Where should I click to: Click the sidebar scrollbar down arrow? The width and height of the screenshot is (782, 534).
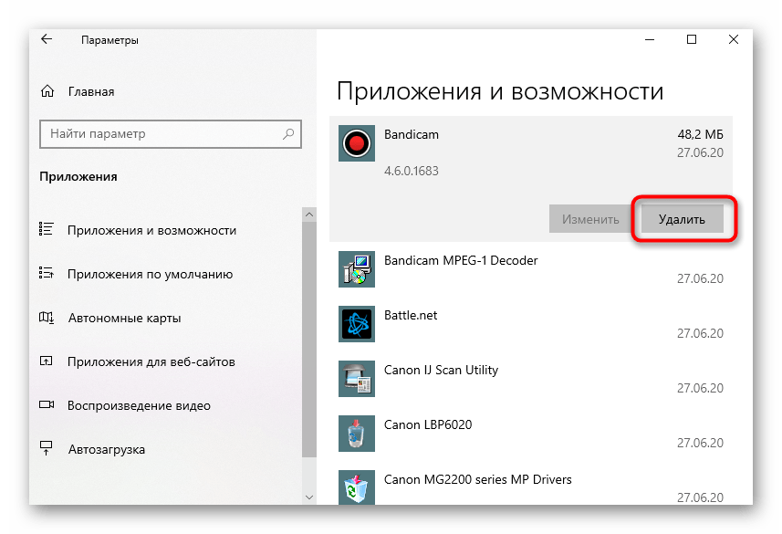coord(309,497)
